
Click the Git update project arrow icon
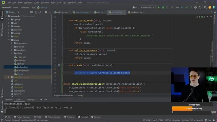(x=182, y=7)
